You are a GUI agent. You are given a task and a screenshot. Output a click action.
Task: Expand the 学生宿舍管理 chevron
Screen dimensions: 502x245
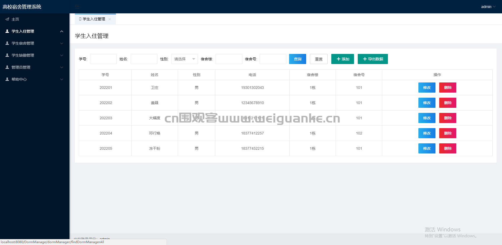click(62, 43)
